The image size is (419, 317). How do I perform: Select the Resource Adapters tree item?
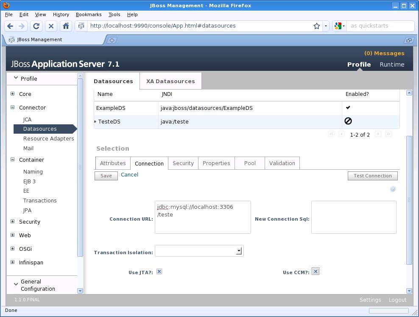tap(49, 138)
